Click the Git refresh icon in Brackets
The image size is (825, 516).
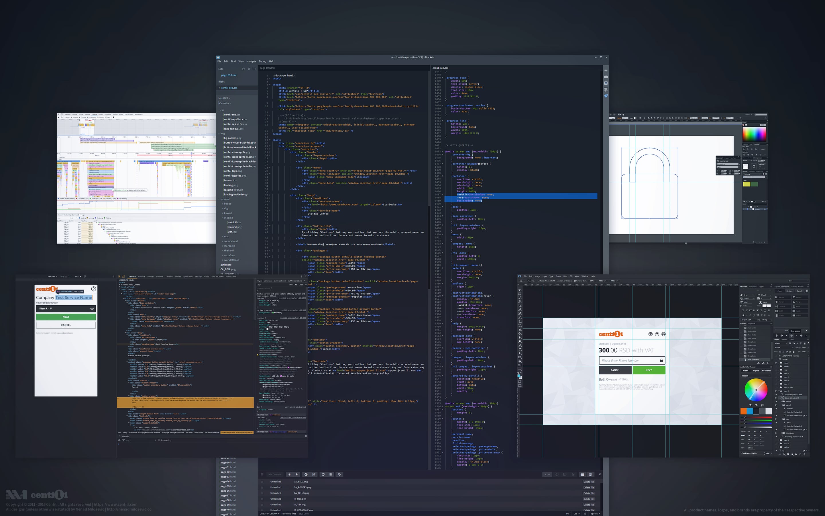[x=323, y=474]
